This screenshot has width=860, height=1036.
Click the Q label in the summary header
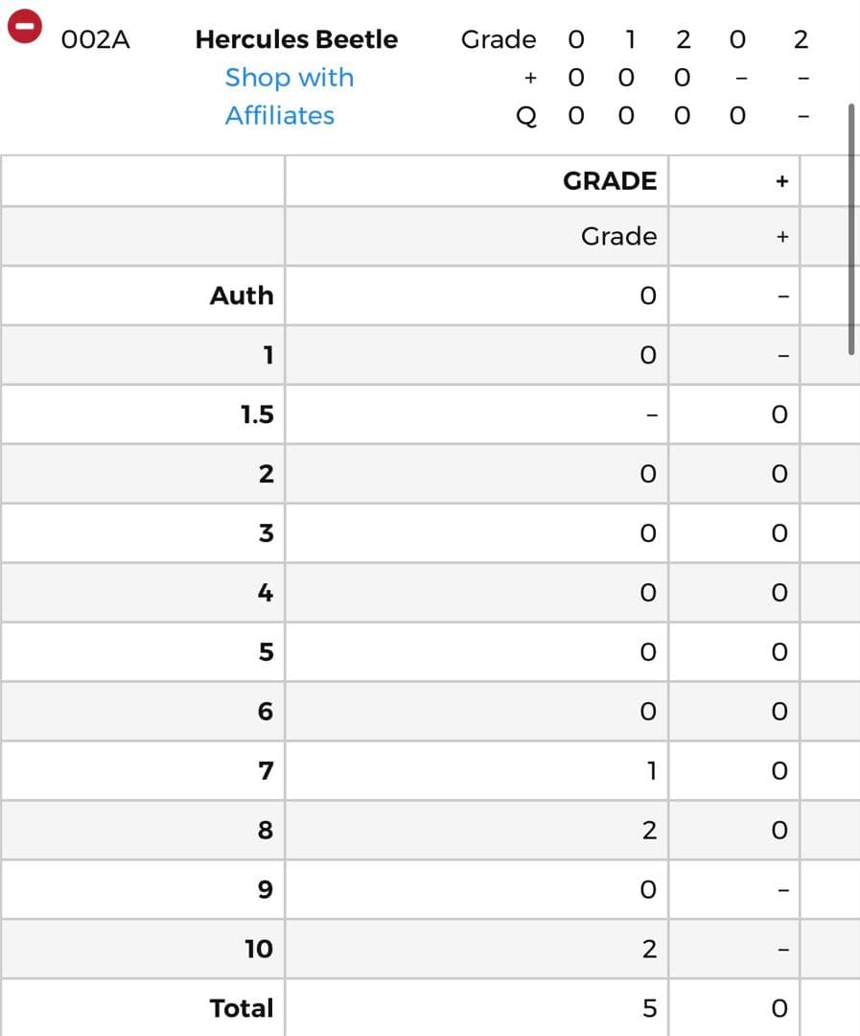(526, 116)
